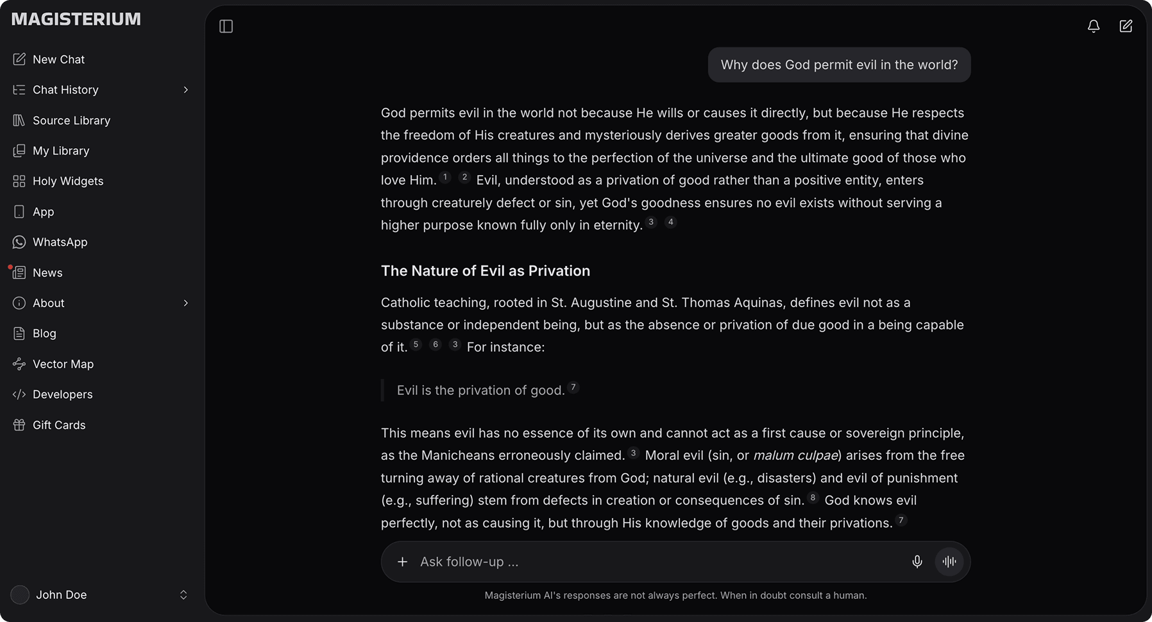Image resolution: width=1152 pixels, height=622 pixels.
Task: Click the compose new chat icon top-right
Action: click(x=1126, y=26)
